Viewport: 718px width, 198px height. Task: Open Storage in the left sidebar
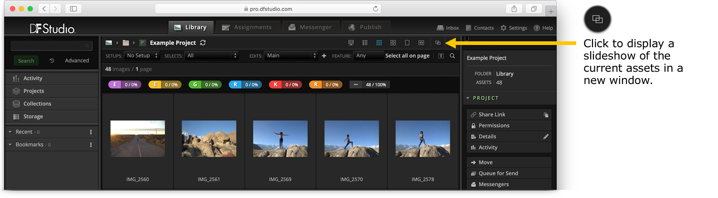pyautogui.click(x=52, y=117)
